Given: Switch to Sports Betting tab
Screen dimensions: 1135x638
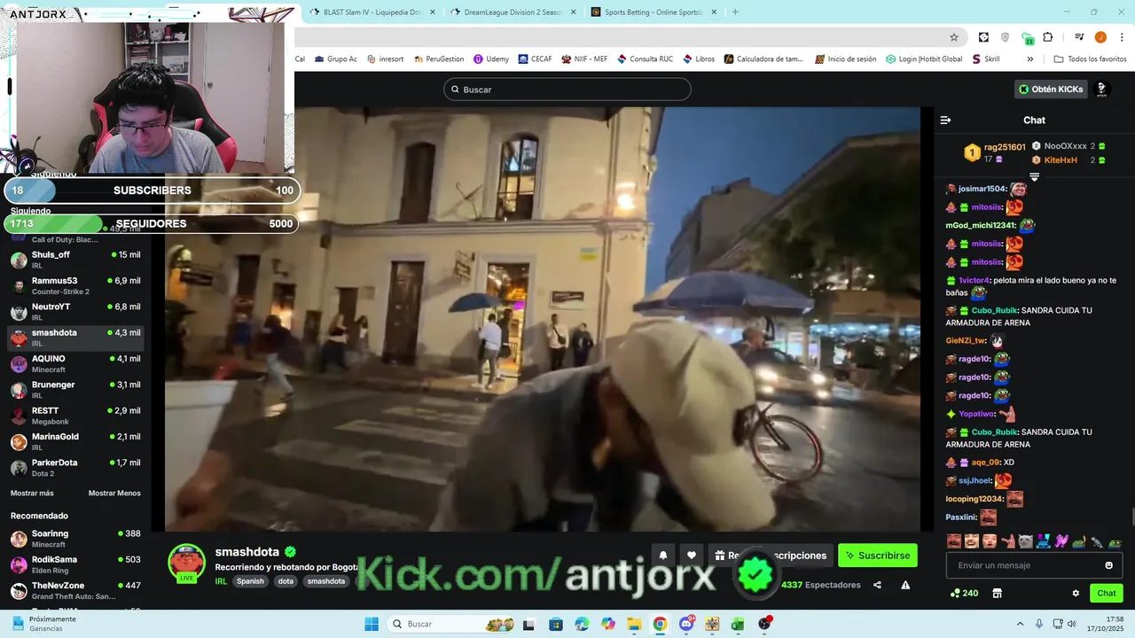Looking at the screenshot, I should [654, 12].
